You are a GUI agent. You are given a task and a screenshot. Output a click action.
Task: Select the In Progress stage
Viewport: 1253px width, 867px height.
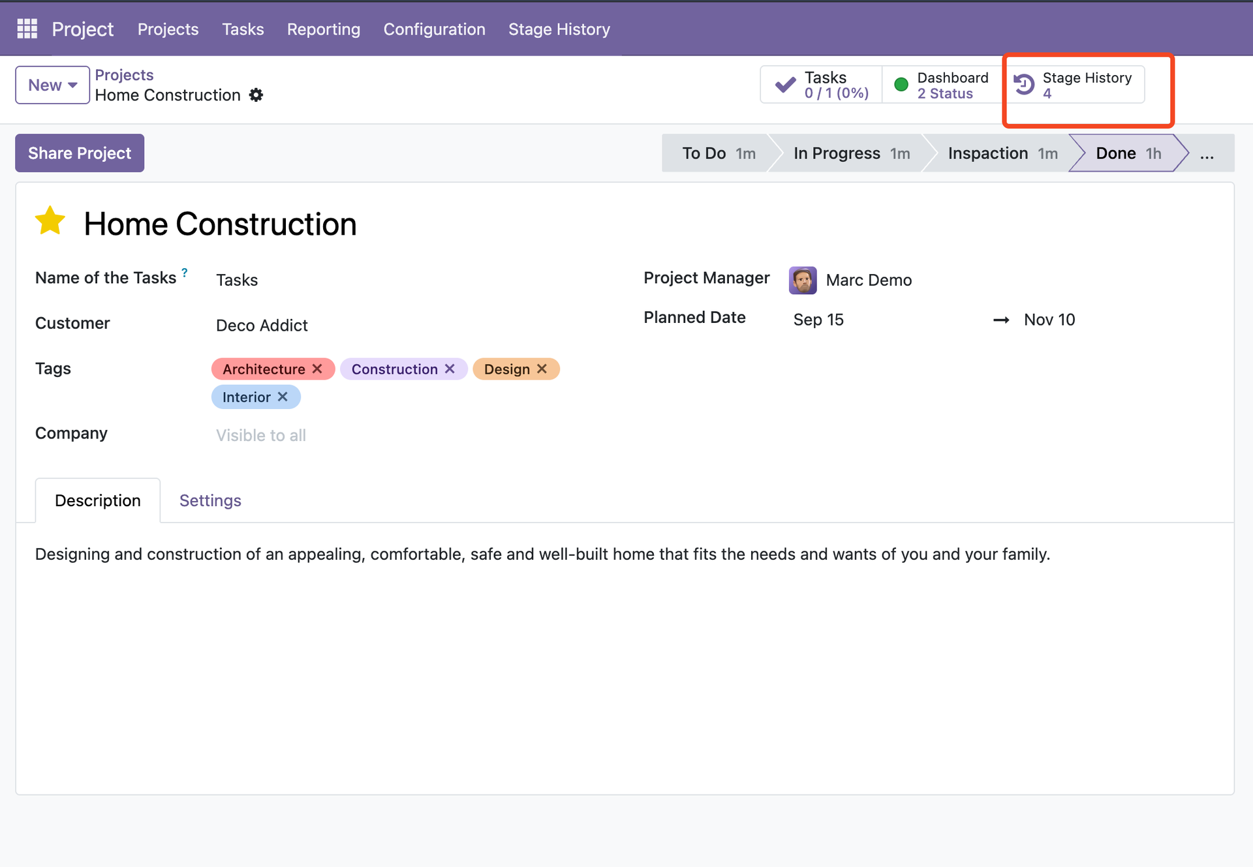(837, 153)
